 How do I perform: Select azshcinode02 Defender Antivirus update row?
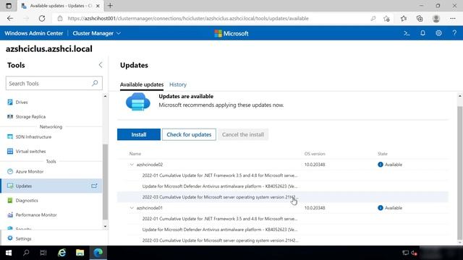pyautogui.click(x=283, y=186)
